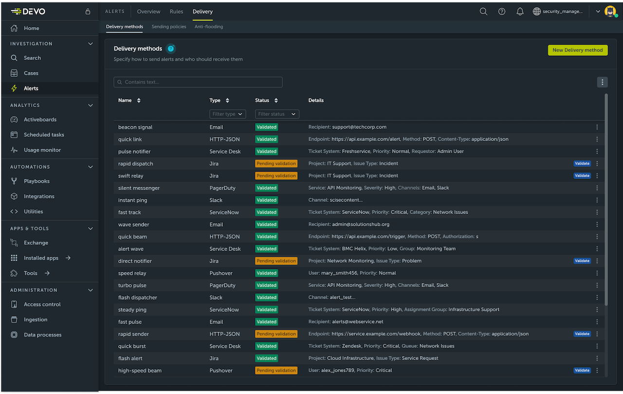Open the kebab menu for beacon signal row
Viewport: 623px width, 394px height.
tap(597, 127)
